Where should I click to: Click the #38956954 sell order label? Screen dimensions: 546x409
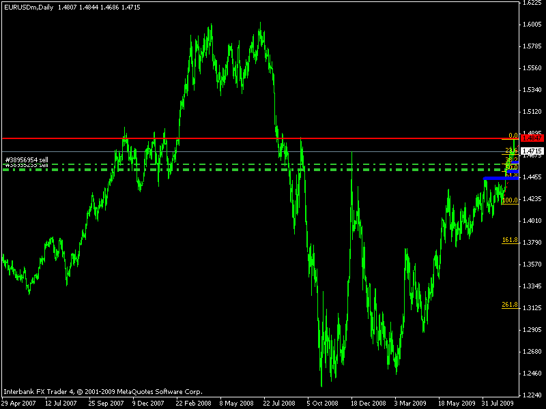pyautogui.click(x=27, y=159)
